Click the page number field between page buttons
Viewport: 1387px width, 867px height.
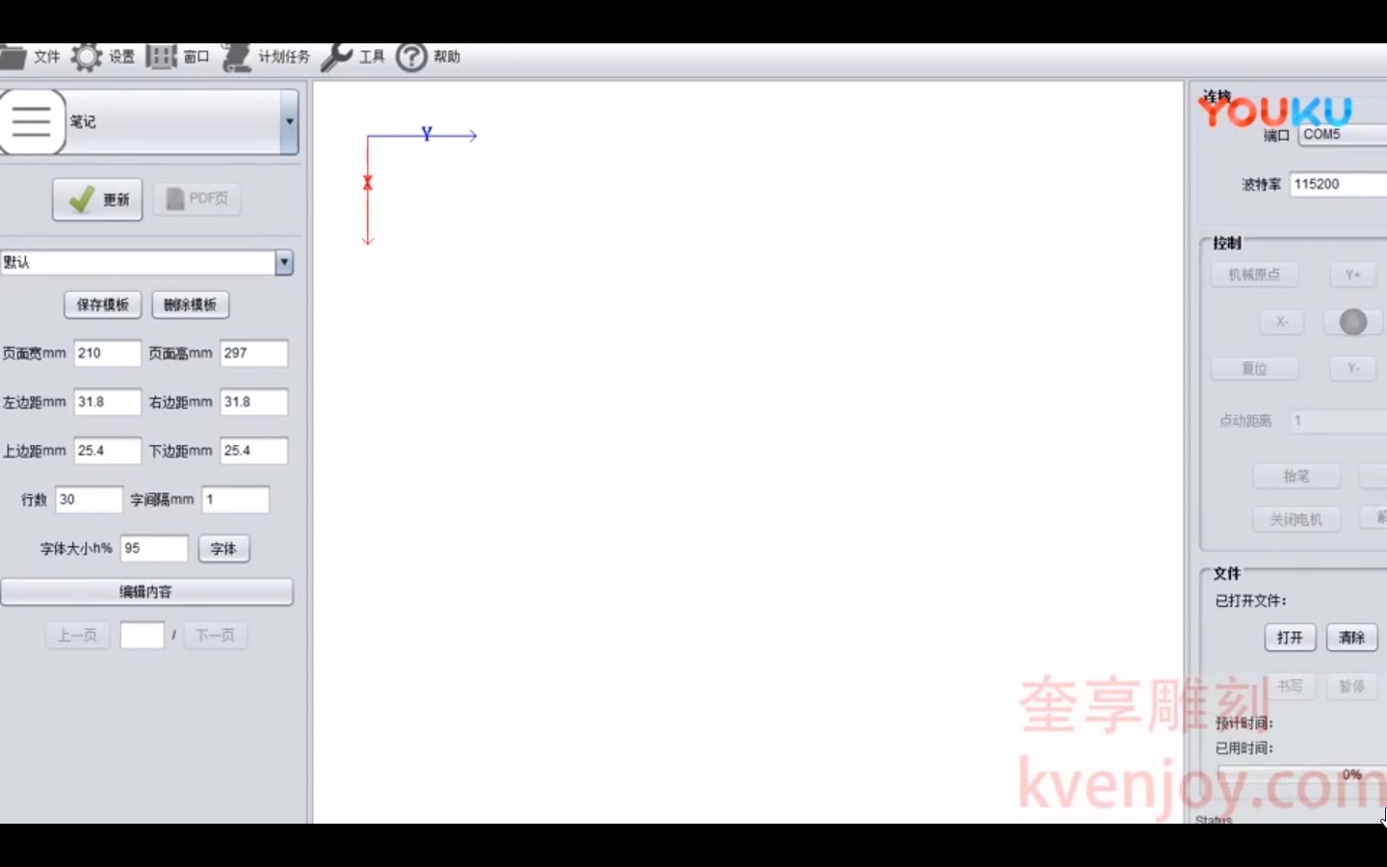pyautogui.click(x=142, y=636)
